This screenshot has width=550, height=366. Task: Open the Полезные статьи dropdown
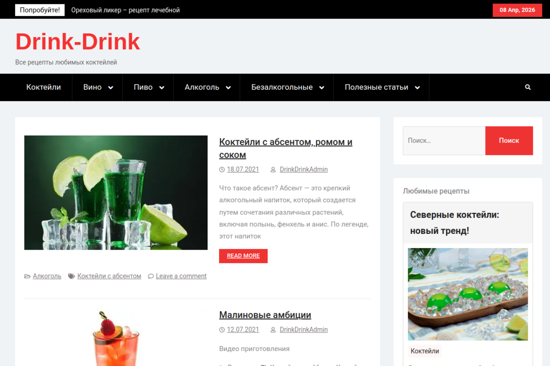417,88
